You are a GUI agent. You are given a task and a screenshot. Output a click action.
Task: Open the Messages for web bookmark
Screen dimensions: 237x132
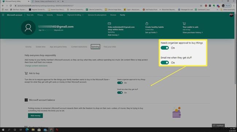(186, 9)
